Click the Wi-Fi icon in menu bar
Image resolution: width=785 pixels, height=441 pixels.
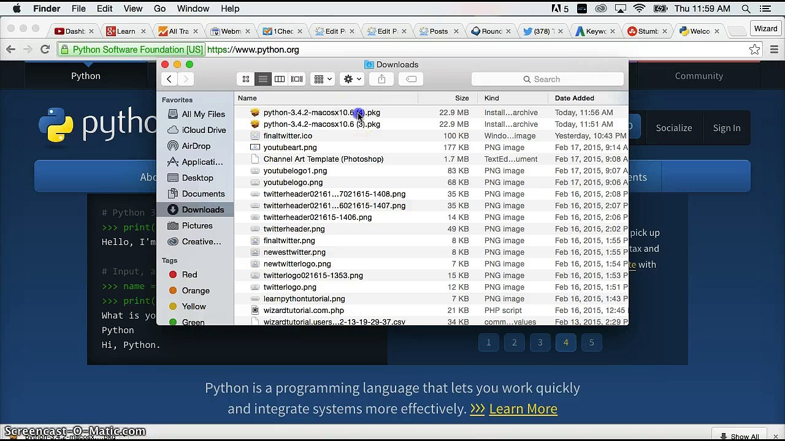[x=640, y=9]
